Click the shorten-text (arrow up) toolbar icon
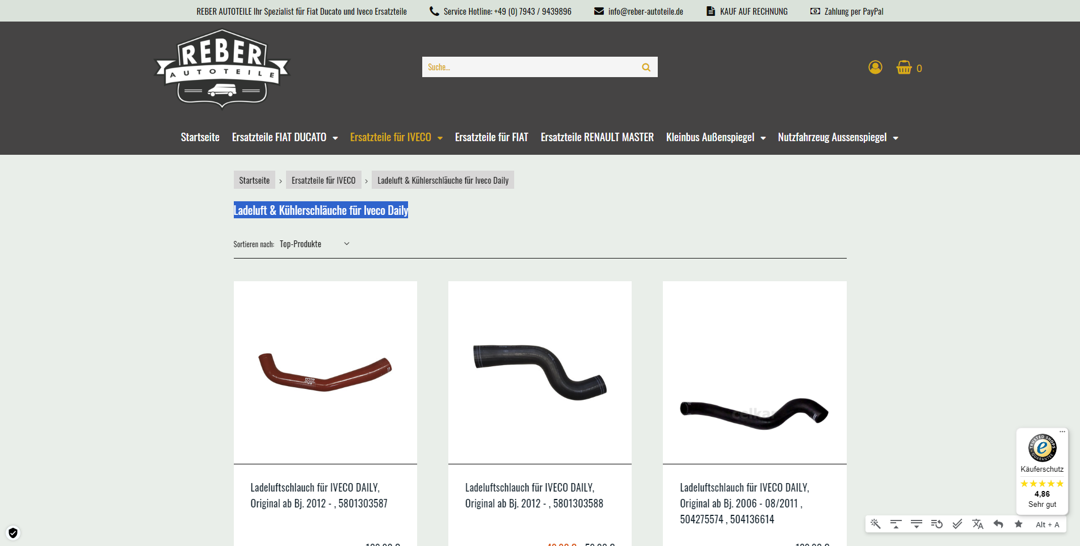 click(896, 524)
